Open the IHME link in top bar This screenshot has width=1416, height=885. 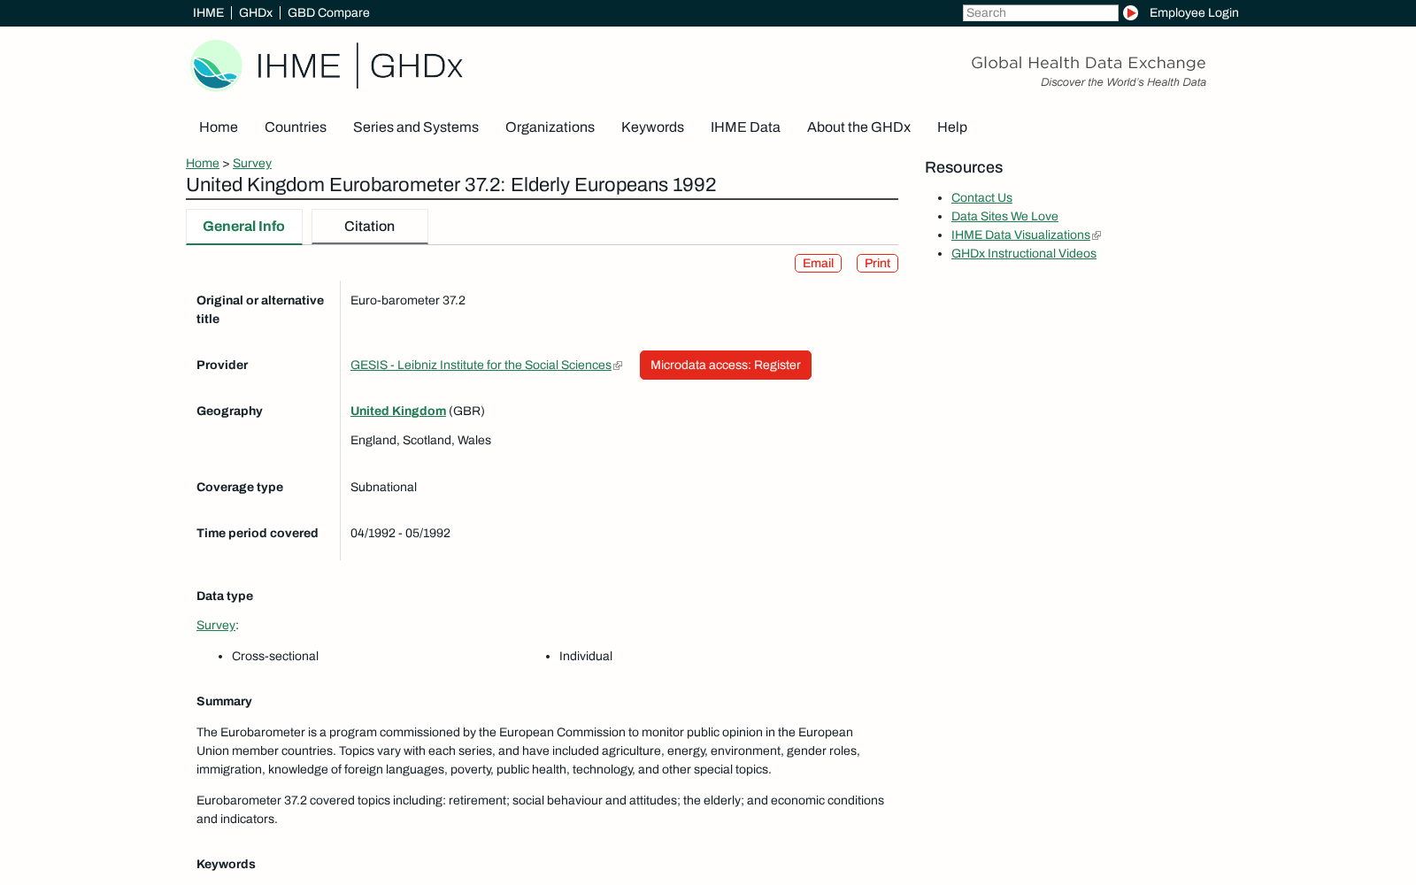208,12
